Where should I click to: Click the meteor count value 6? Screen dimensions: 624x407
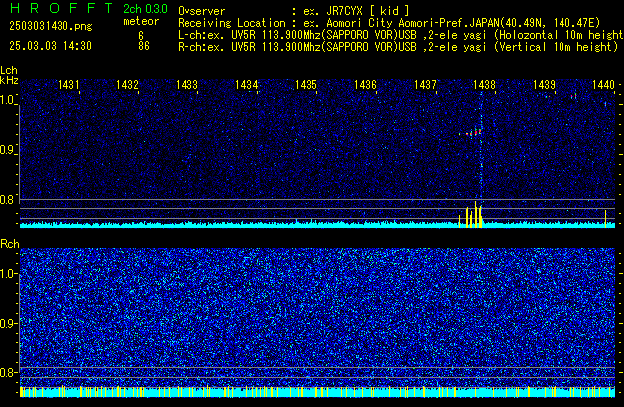point(141,36)
